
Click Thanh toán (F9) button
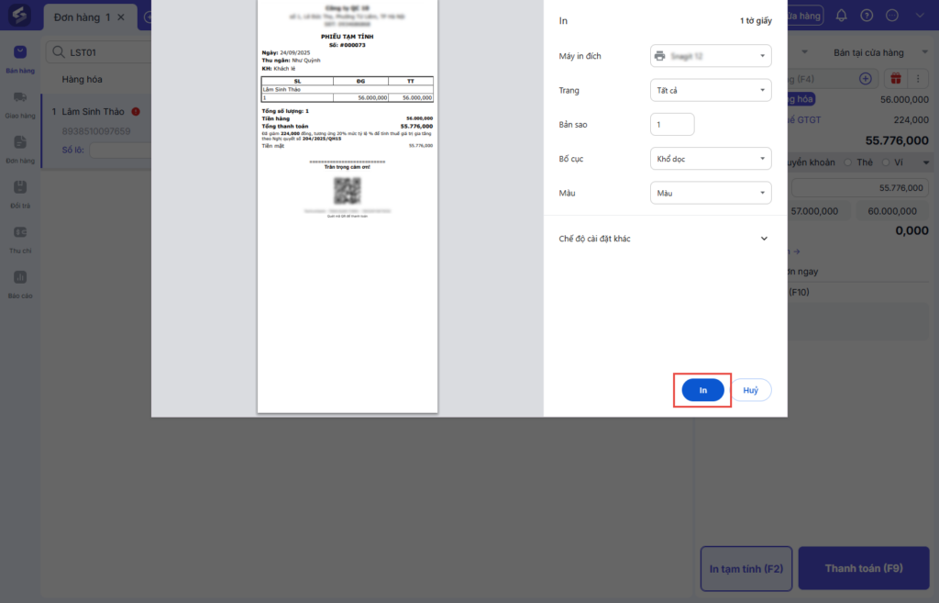coord(864,568)
